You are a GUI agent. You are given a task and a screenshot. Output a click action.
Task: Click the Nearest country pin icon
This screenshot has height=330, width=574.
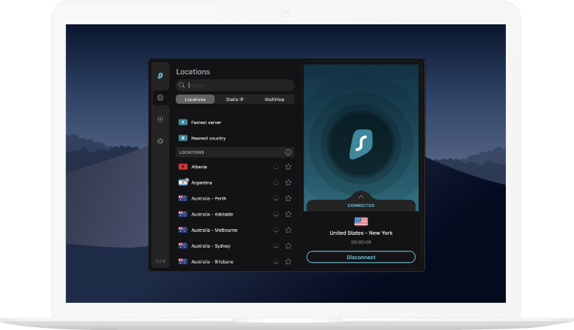[183, 138]
